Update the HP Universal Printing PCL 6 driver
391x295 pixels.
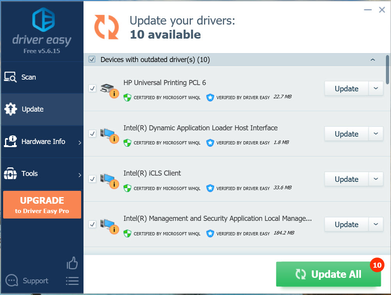coord(347,89)
